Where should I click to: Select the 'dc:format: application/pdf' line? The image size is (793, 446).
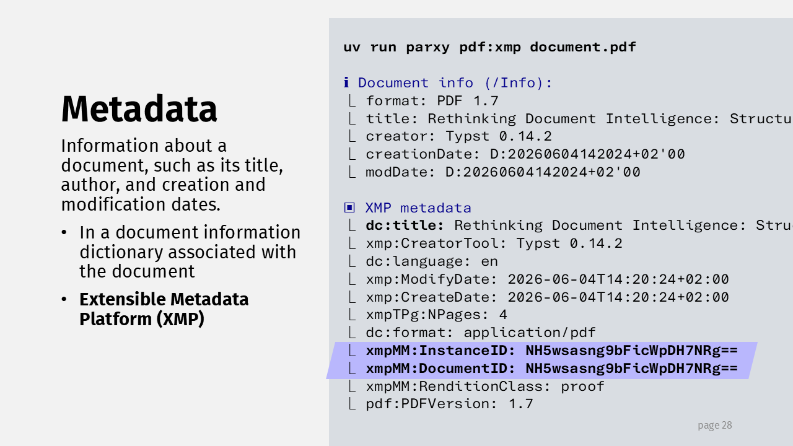tap(472, 333)
